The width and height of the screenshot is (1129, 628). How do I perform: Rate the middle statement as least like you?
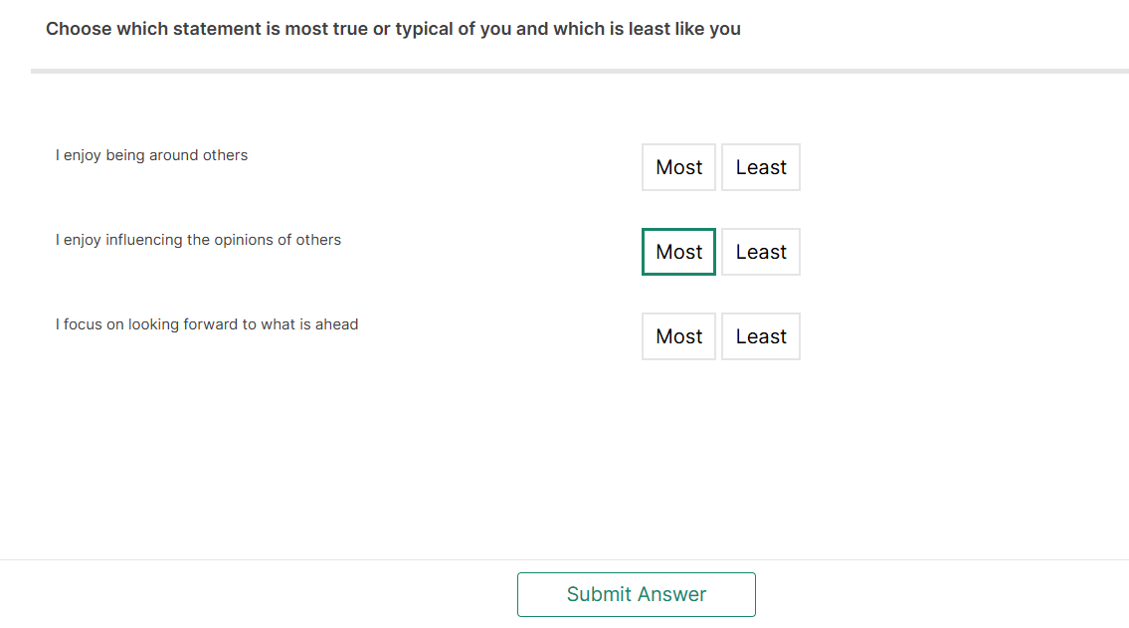(761, 252)
